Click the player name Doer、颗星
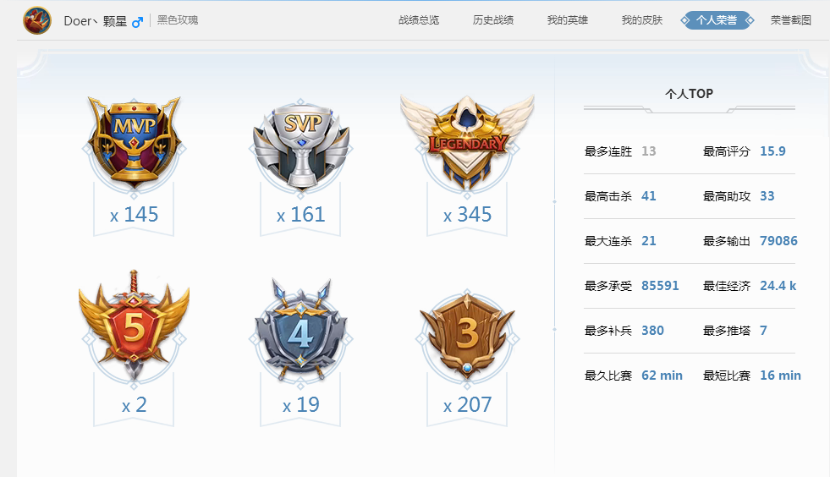Screen dimensions: 830x477 point(96,21)
